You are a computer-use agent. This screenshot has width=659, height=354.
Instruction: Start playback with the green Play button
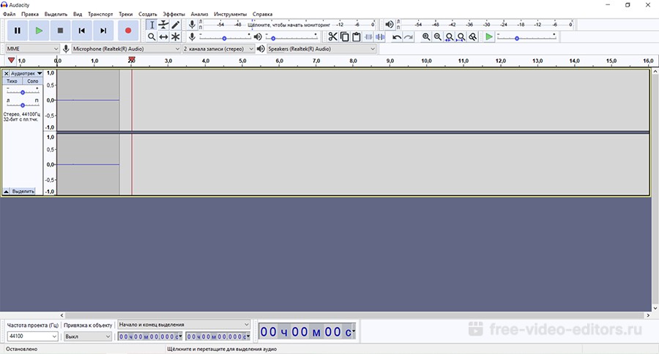pos(39,31)
